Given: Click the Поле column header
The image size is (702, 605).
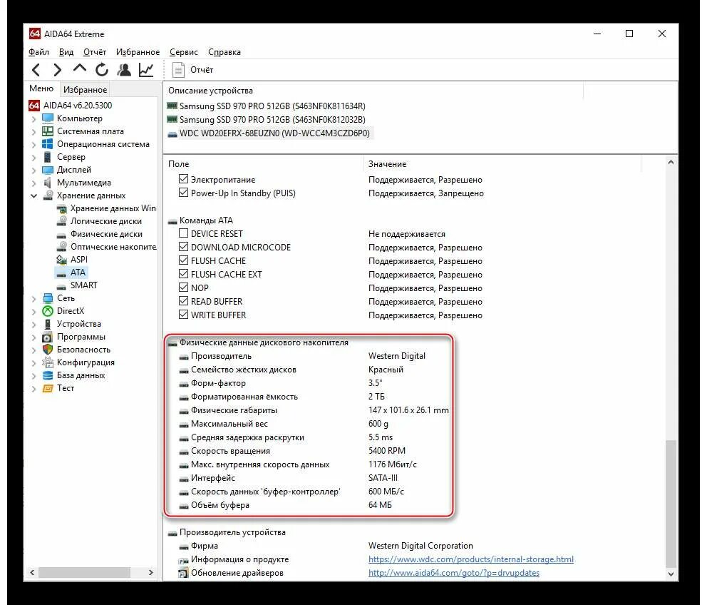Looking at the screenshot, I should pos(264,164).
